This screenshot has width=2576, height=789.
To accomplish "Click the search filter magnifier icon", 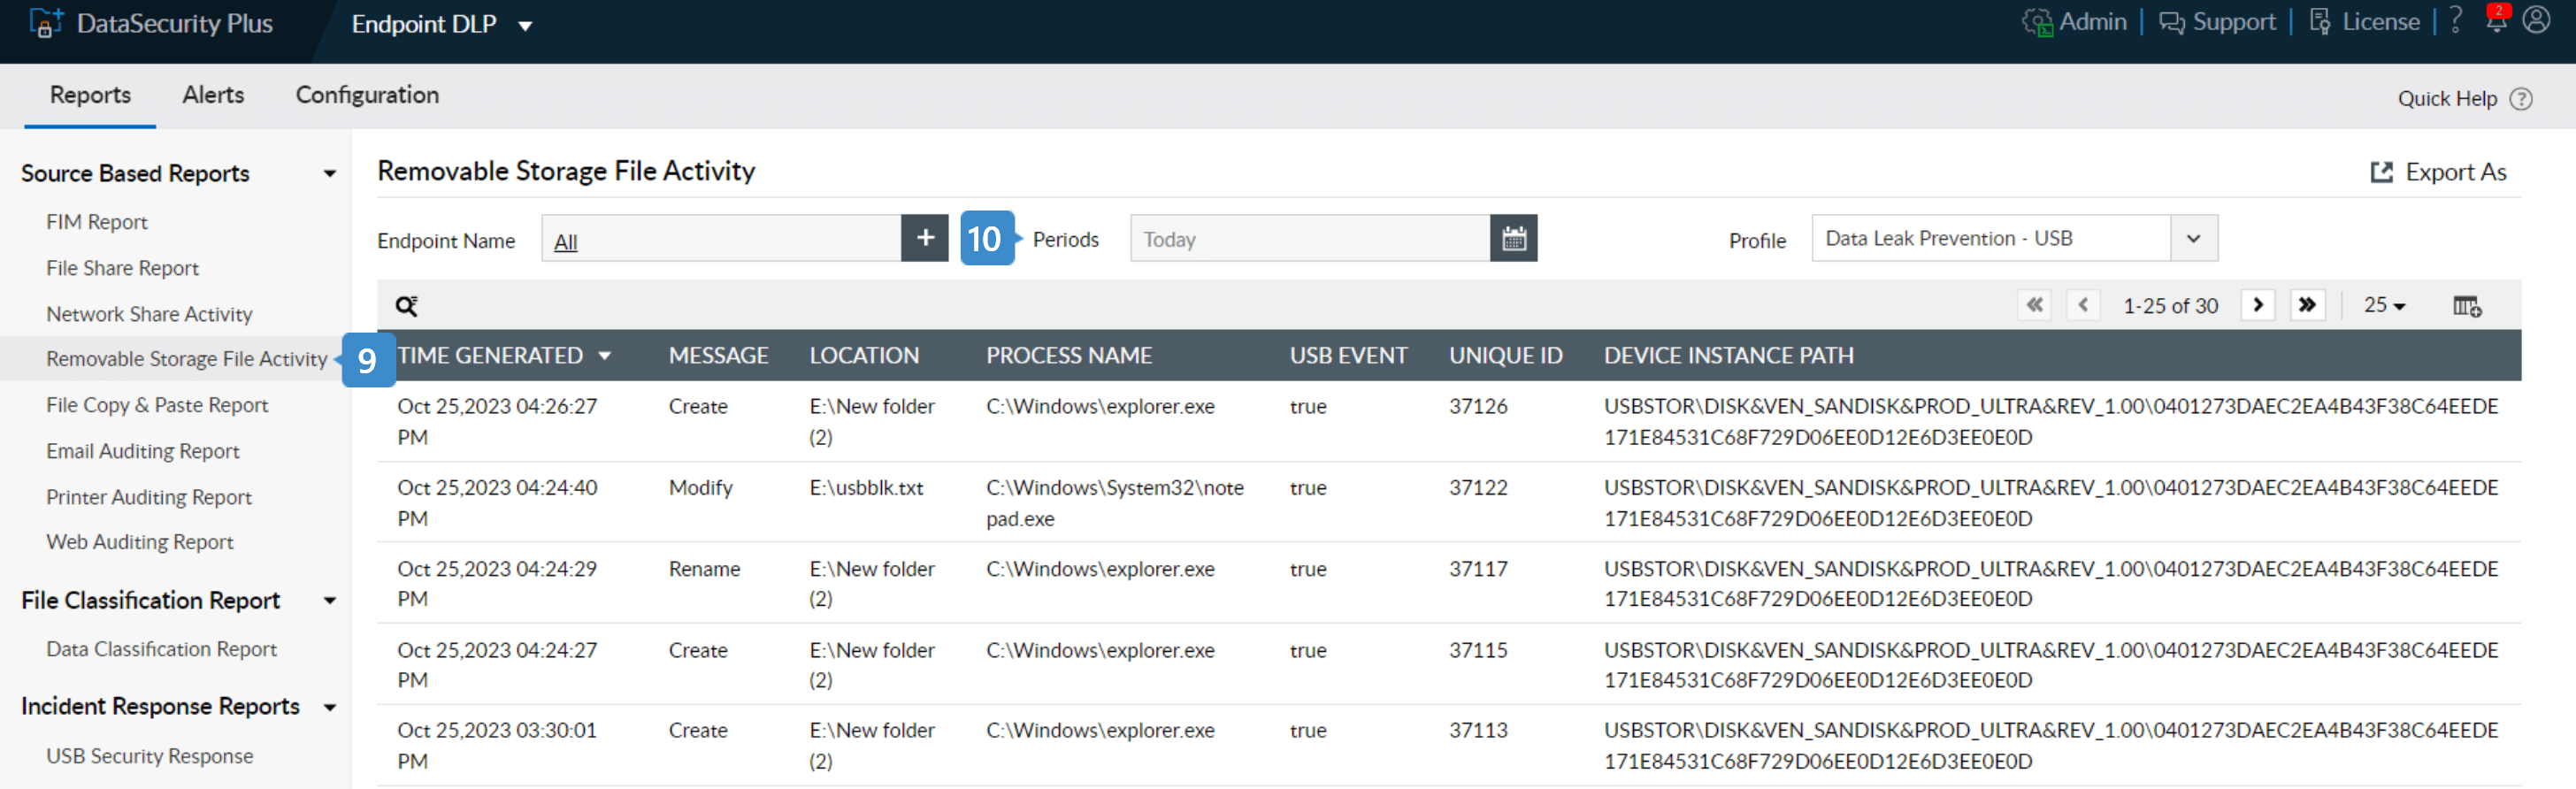I will point(406,306).
